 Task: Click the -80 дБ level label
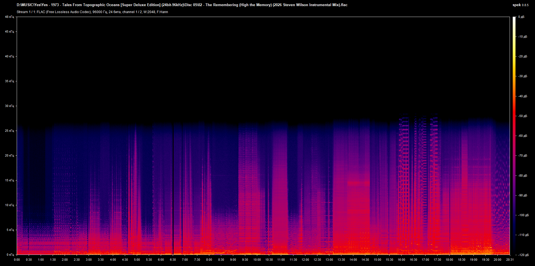523,176
